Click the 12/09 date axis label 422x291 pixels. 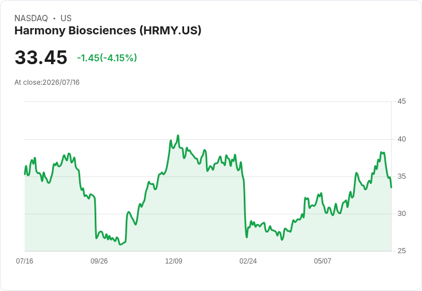click(x=174, y=261)
